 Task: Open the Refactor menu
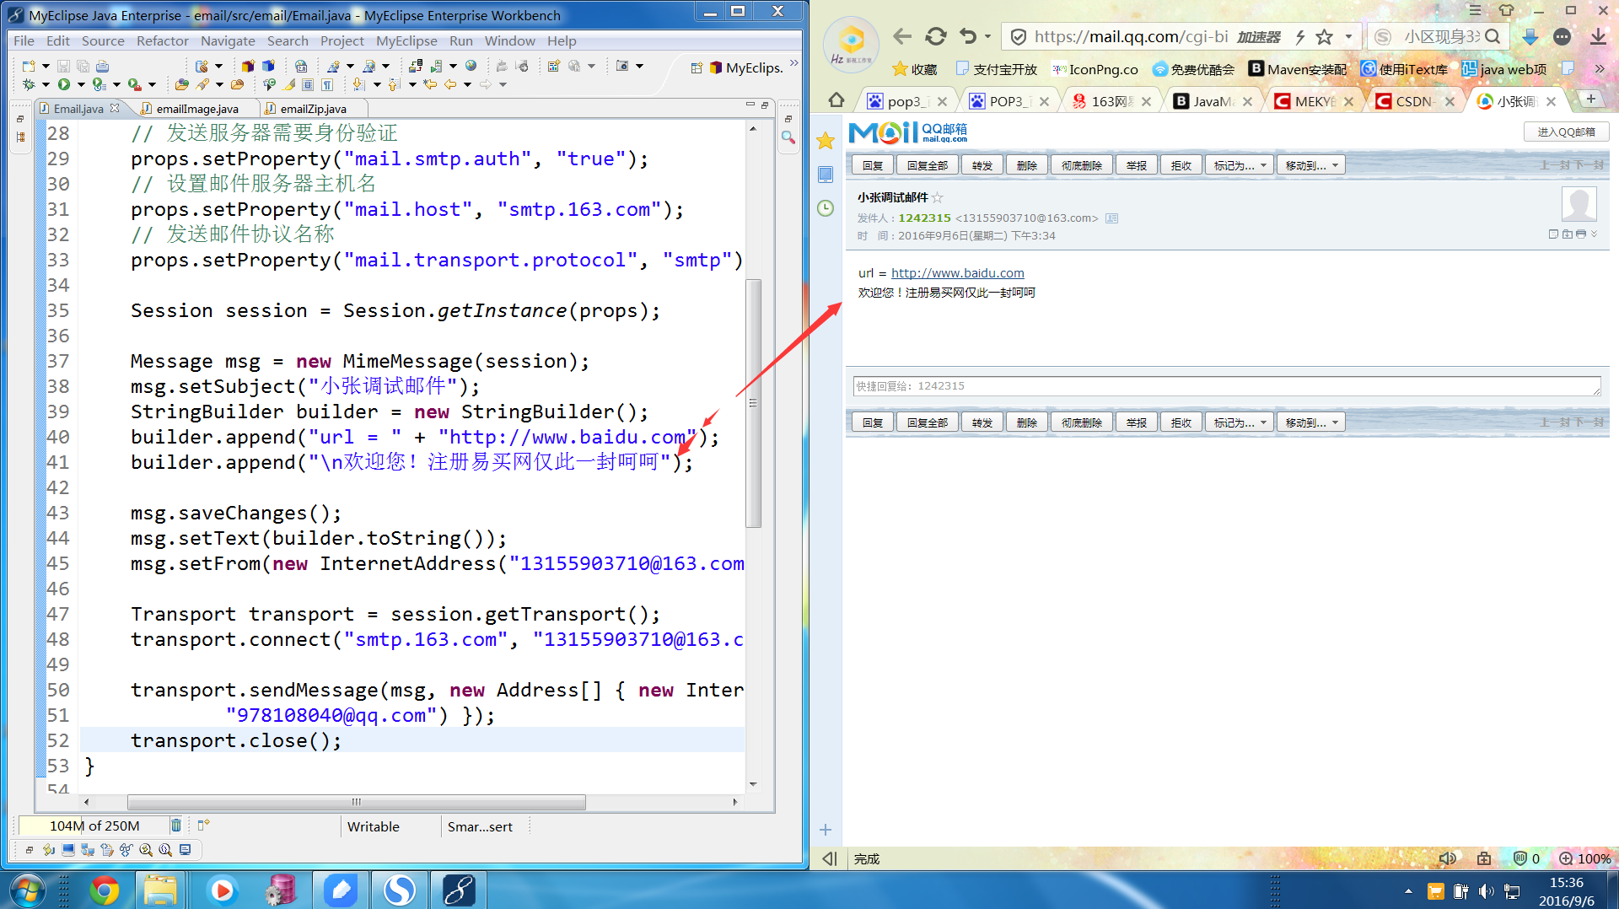(x=162, y=40)
